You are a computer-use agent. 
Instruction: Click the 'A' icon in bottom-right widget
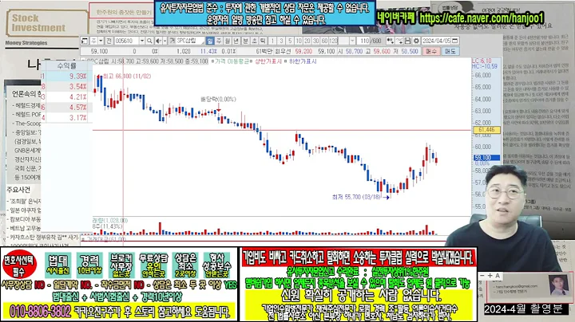pyautogui.click(x=498, y=276)
